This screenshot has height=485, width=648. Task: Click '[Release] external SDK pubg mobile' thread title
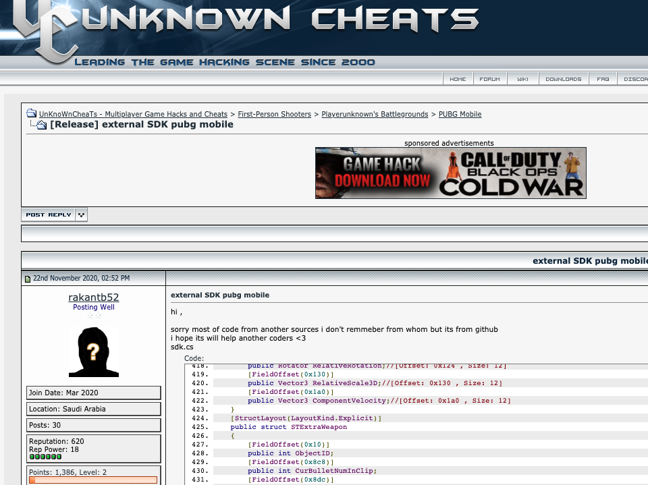[x=142, y=125]
